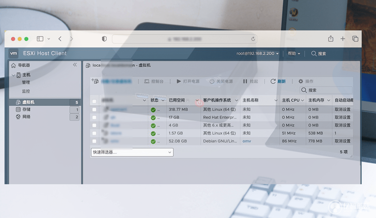
Task: Toggle the select-all checkbox in table header
Action: pyautogui.click(x=94, y=101)
